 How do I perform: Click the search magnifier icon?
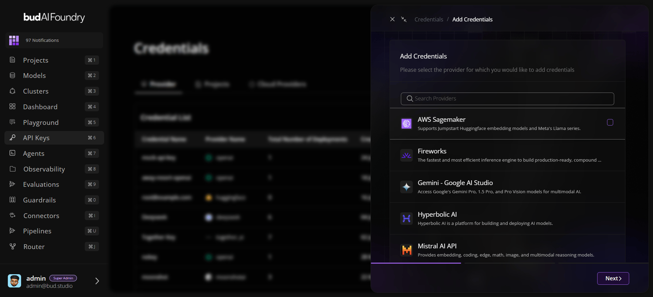(x=410, y=99)
